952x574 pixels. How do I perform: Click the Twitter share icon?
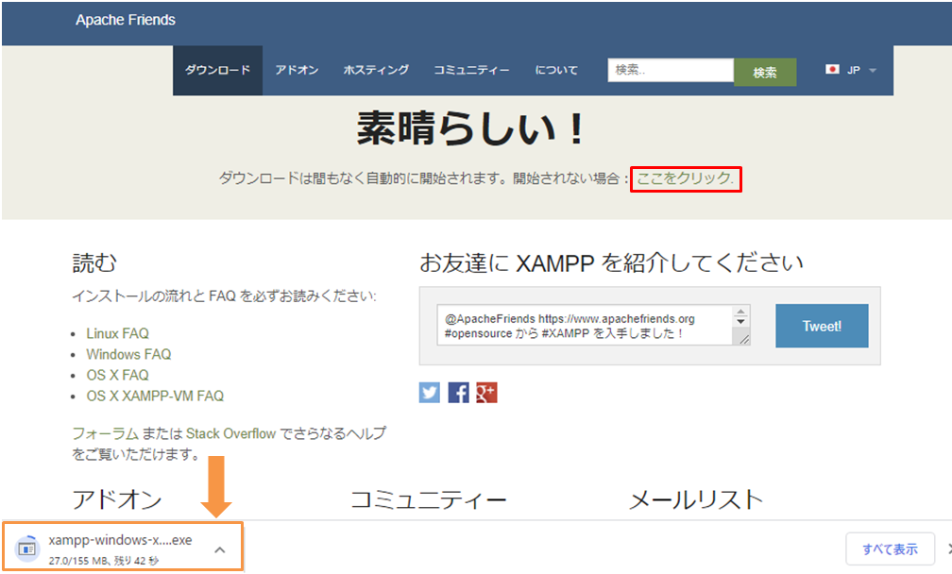point(429,393)
